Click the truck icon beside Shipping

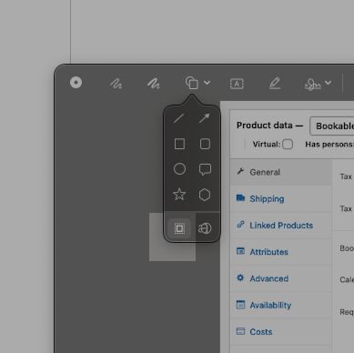(240, 198)
